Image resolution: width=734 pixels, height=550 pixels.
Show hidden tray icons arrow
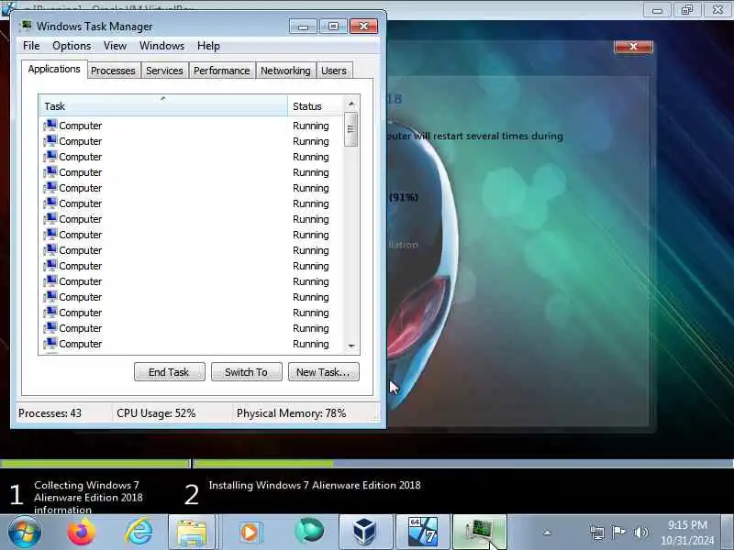(547, 533)
